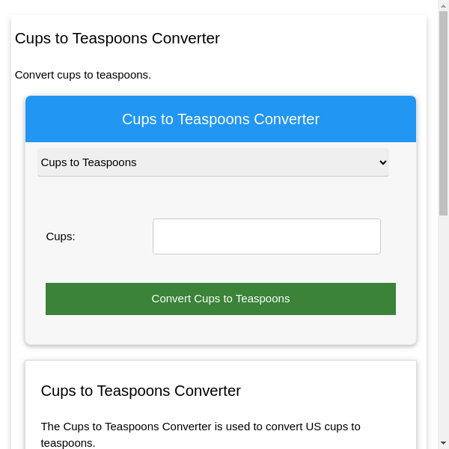Click the word "Teaspoons" in the green button
Viewport: 449px width, 449px height.
pos(263,299)
